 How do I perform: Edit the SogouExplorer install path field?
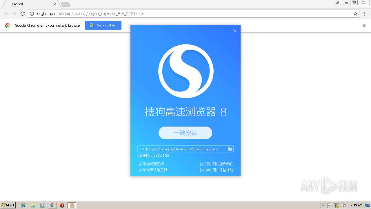[182, 149]
